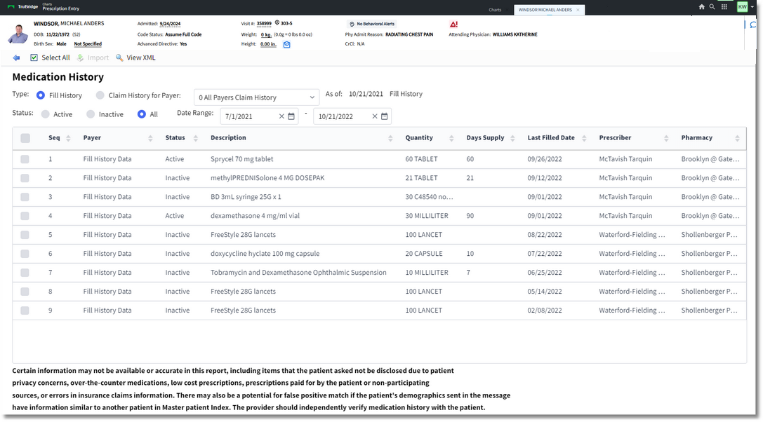Click the 10 MILLILITER quantity cell
The image size is (763, 422).
pos(427,273)
